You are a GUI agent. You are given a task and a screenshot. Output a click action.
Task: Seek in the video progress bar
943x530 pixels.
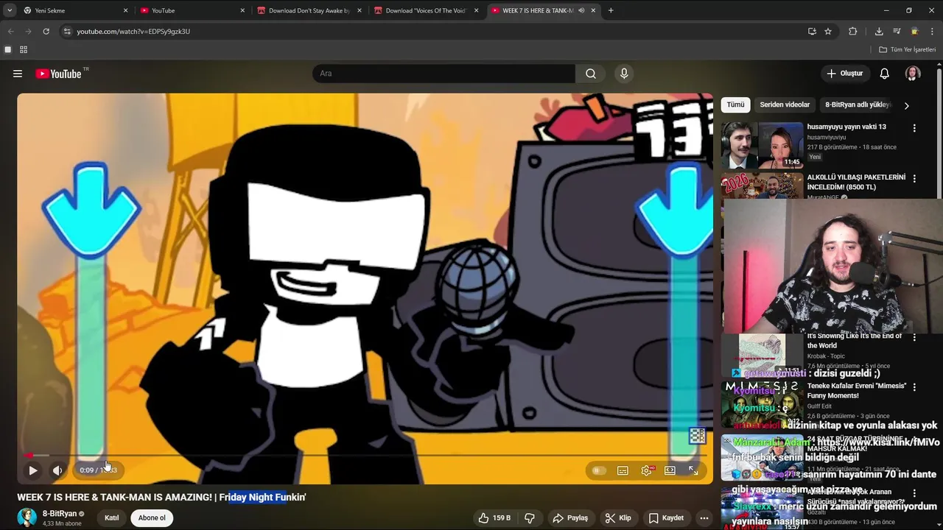coord(365,456)
